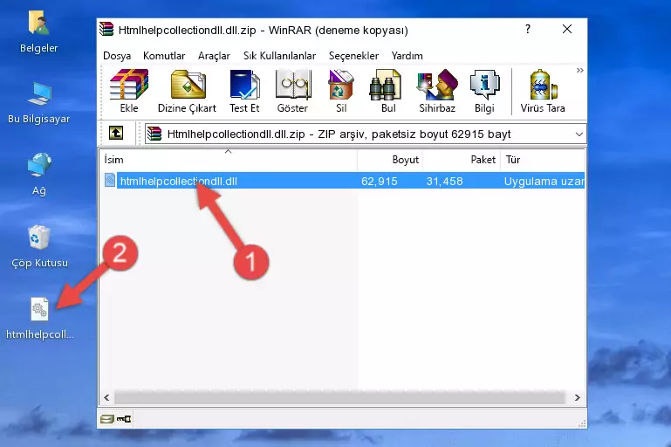Open the archive path dropdown
The image size is (671, 447).
pyautogui.click(x=579, y=134)
